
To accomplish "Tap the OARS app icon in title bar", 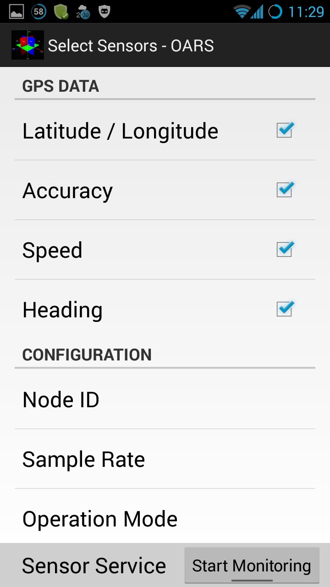I will tap(27, 45).
